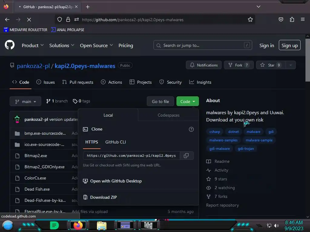
Task: Click the Sign up button
Action: 289,45
